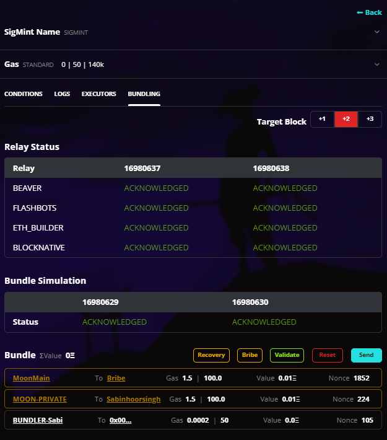The height and width of the screenshot is (440, 387).
Task: Open the Logs tab
Action: [x=62, y=94]
